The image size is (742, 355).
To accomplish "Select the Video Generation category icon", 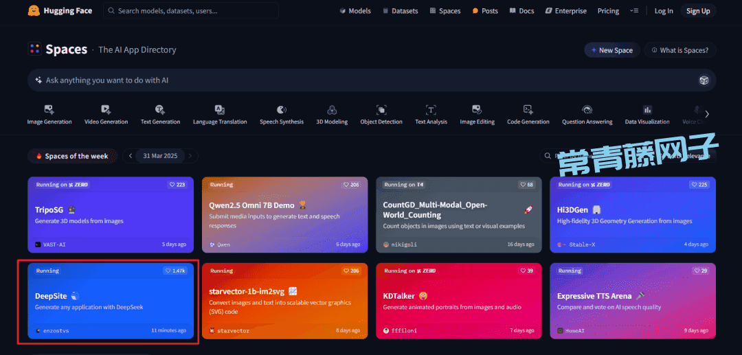I will (106, 110).
